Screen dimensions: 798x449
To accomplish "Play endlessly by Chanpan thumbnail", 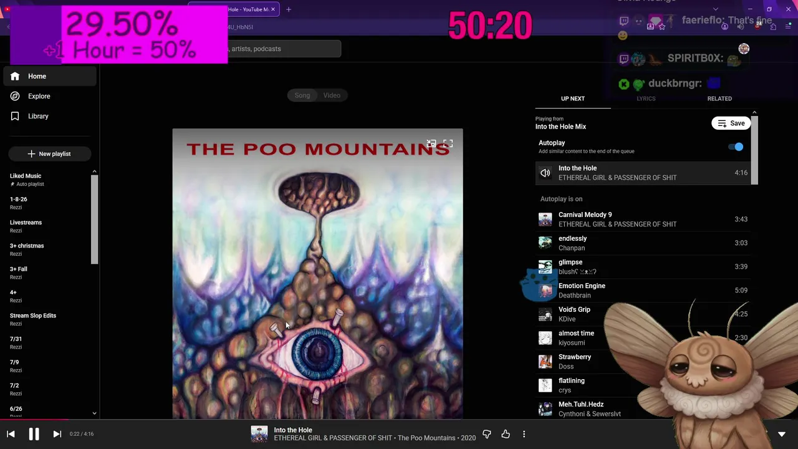I will [545, 243].
